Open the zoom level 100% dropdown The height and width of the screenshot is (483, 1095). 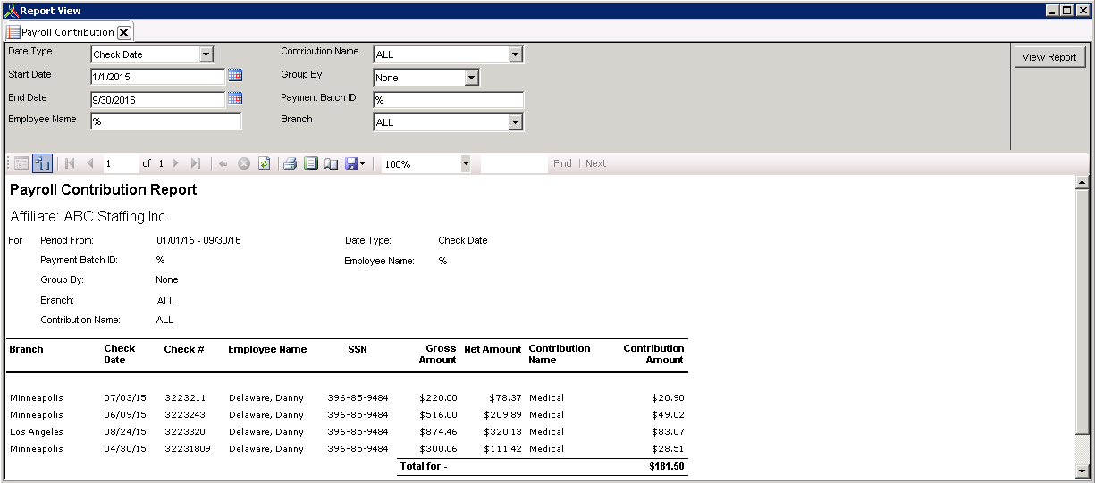(x=465, y=164)
